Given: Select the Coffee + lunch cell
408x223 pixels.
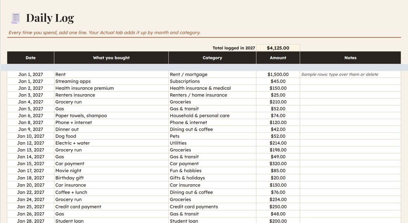Looking at the screenshot, I should coord(111,192).
